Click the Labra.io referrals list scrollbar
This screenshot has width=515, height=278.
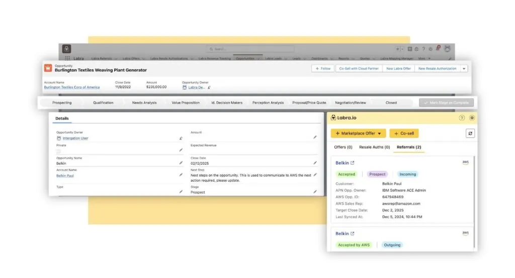(x=474, y=202)
